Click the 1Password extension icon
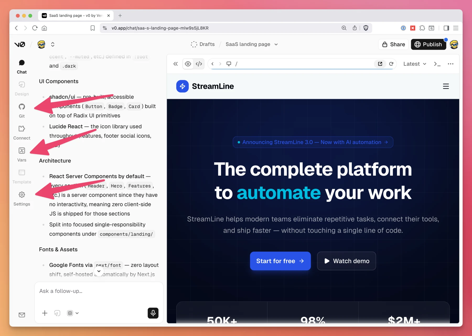The height and width of the screenshot is (336, 472). pos(403,28)
